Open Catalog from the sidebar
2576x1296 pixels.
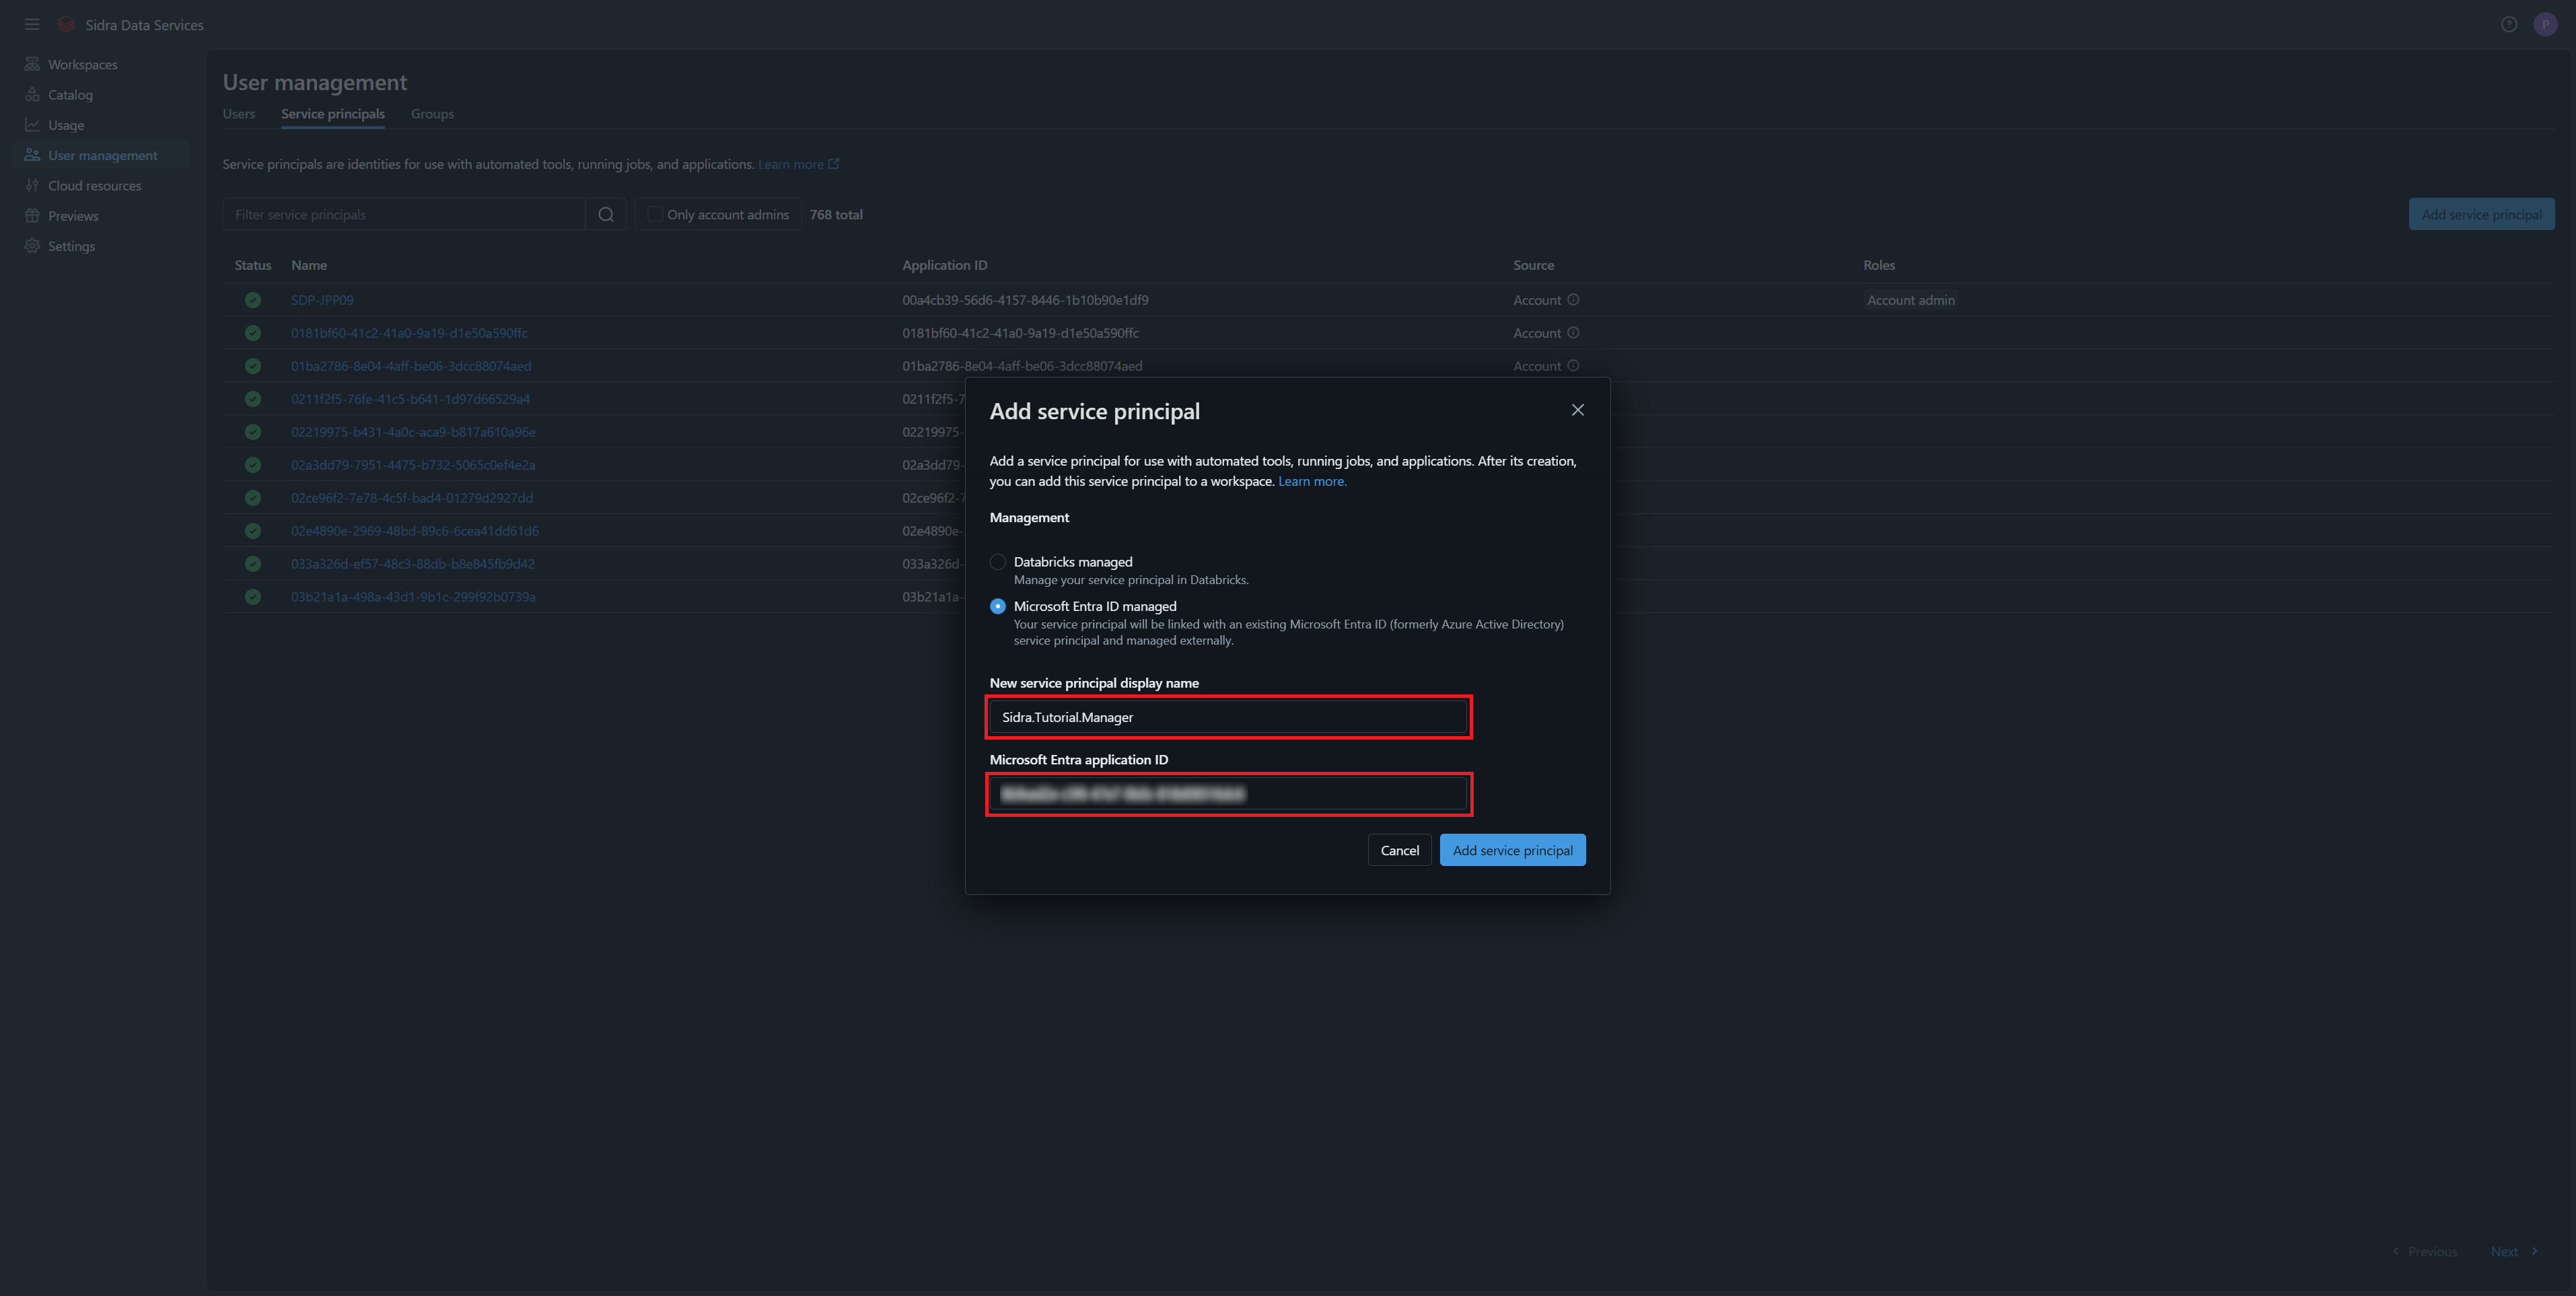click(69, 95)
